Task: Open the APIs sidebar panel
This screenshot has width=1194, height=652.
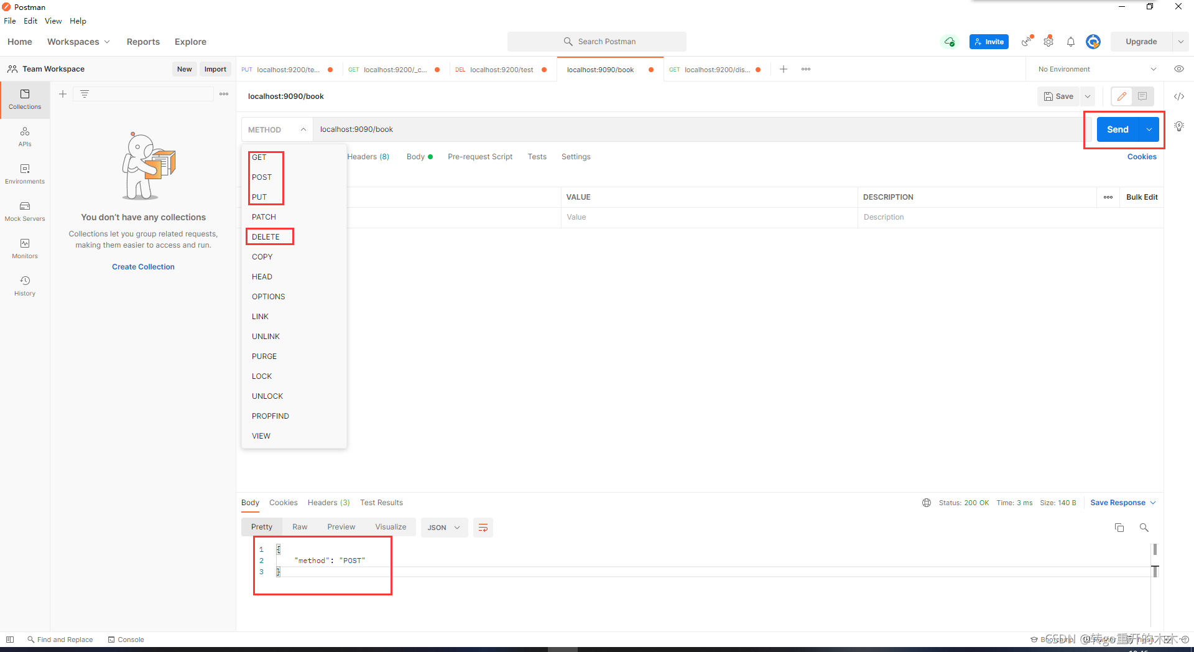Action: tap(25, 137)
